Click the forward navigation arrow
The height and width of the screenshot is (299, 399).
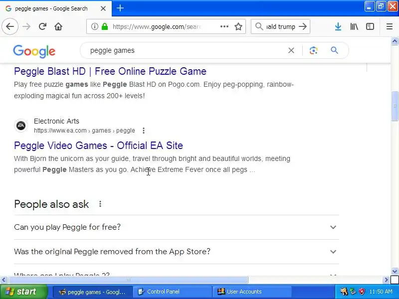coord(26,26)
